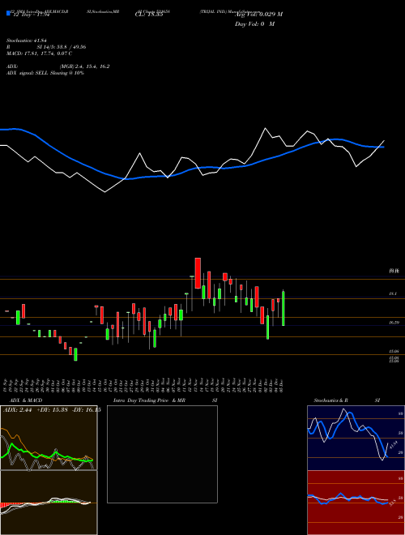This screenshot has height=535, width=405.
Task: Click the lowest green candlestick in early October
Action: [75, 354]
